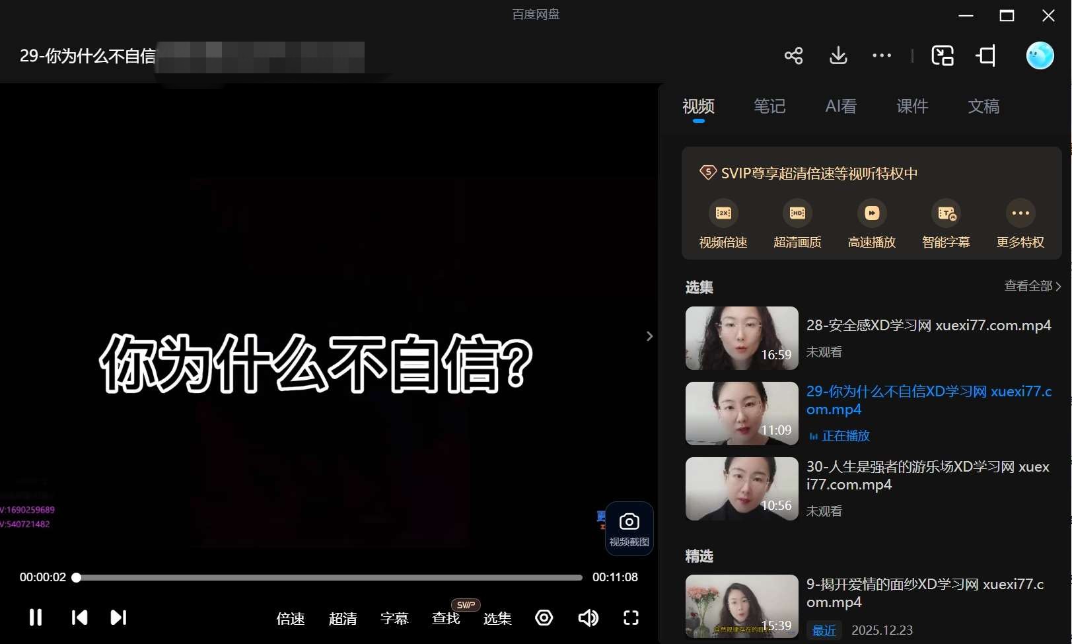Click the share icon in header
This screenshot has height=644, width=1072.
793,55
